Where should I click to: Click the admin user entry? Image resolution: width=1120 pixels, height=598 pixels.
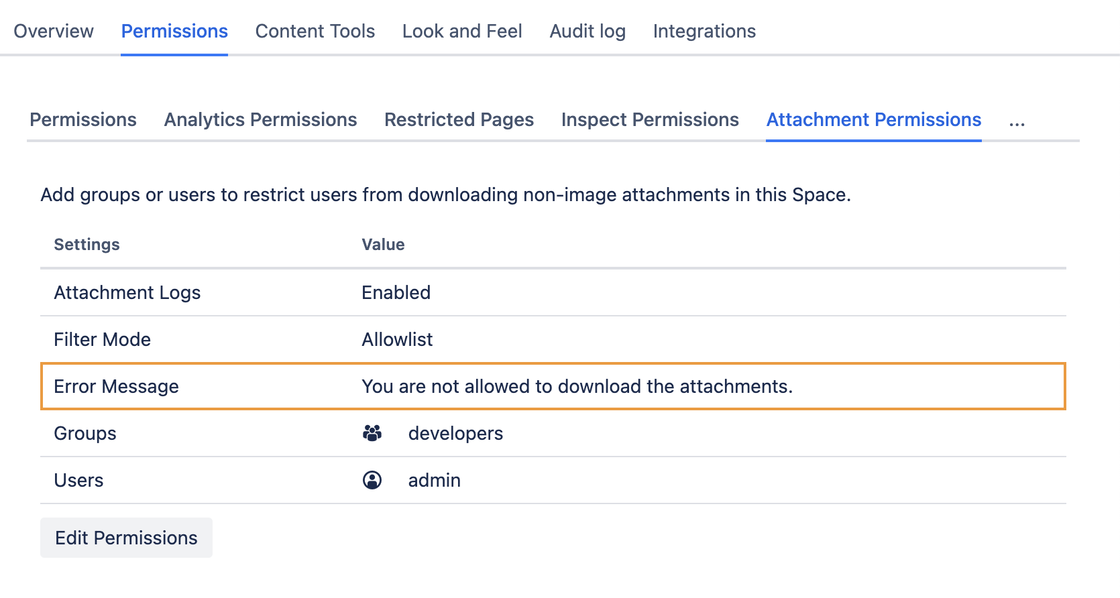(434, 480)
